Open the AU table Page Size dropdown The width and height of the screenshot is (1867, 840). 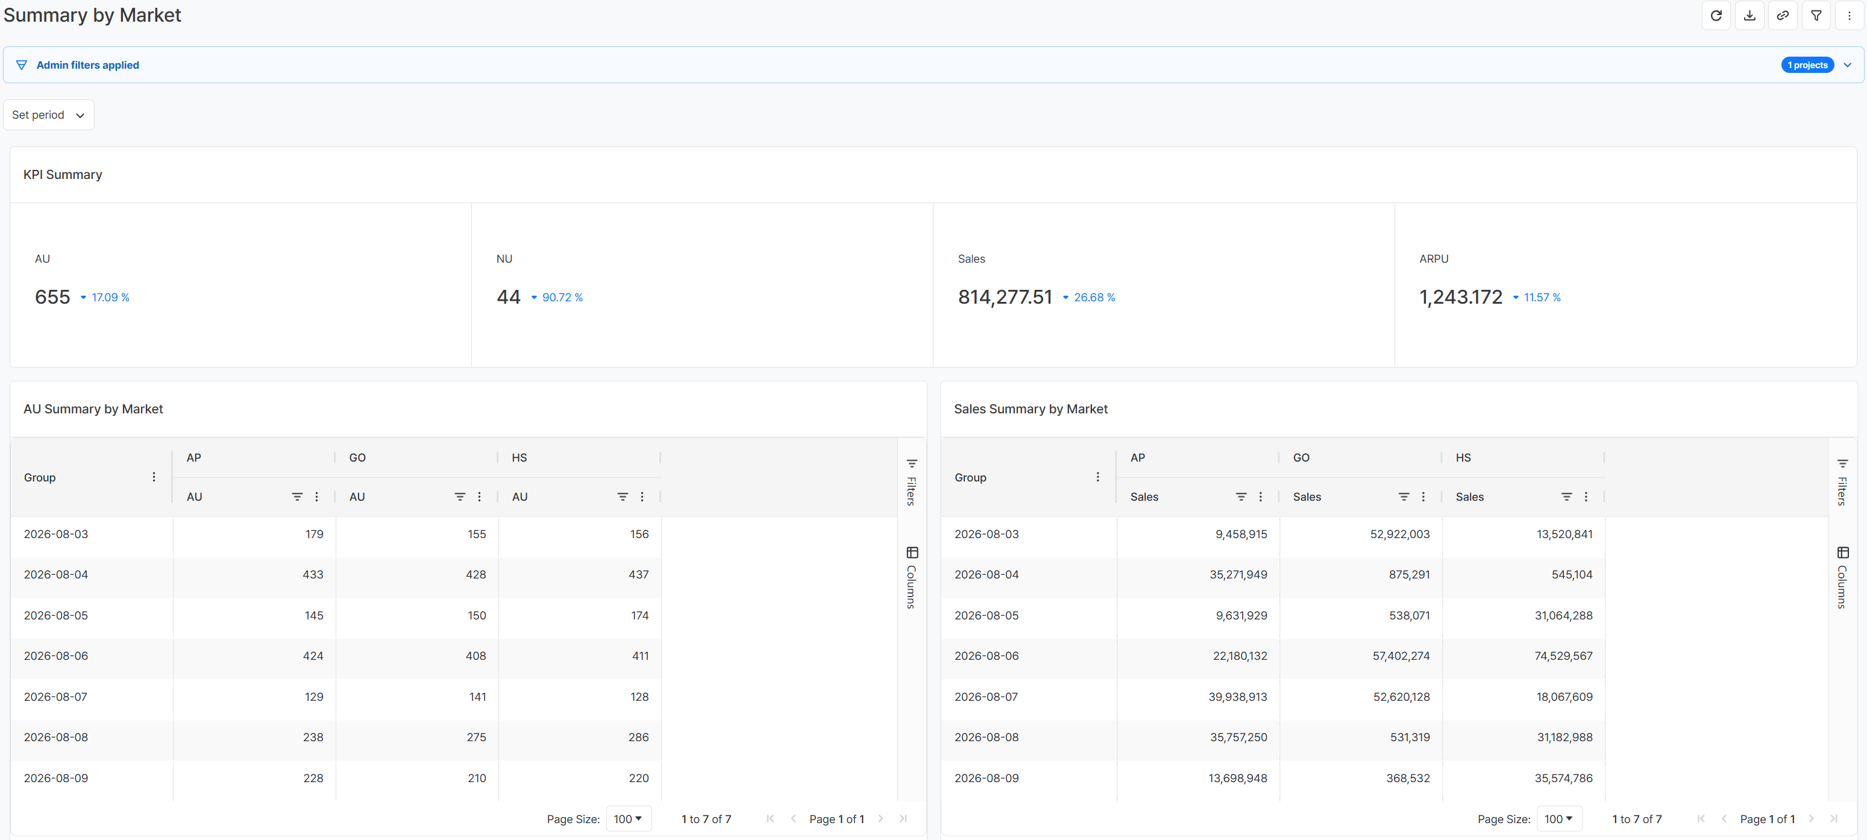pyautogui.click(x=629, y=819)
